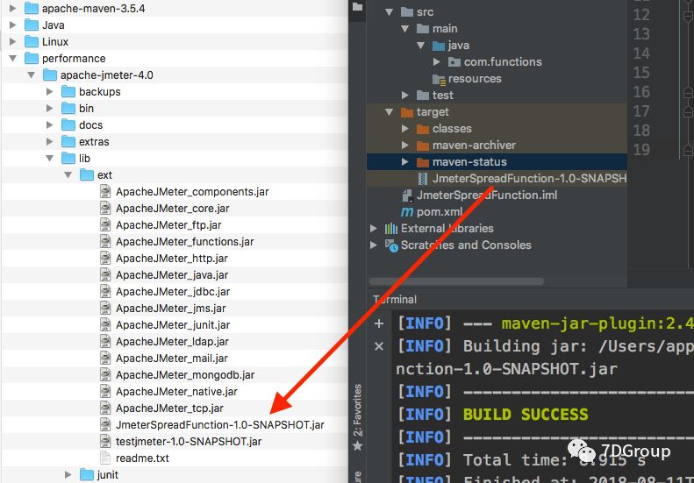Select ApacheJMeter_mail.jar file name

click(x=172, y=359)
